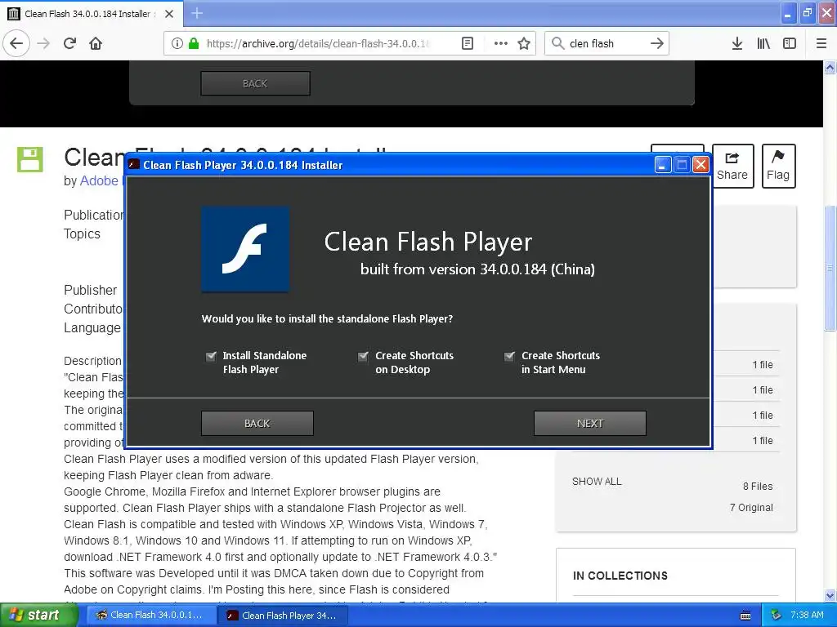
Task: Reload the current page
Action: (x=69, y=43)
